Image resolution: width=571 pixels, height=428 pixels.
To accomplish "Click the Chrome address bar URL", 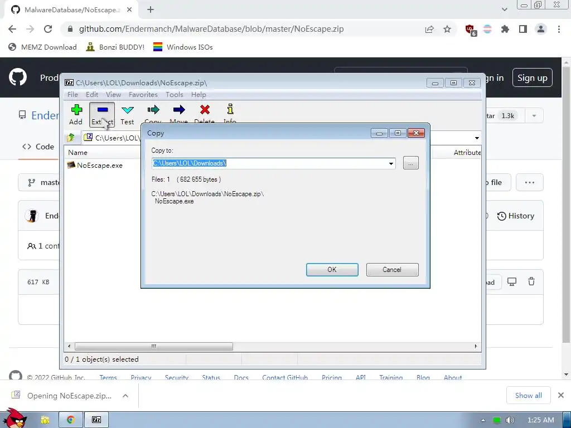I will click(x=211, y=29).
